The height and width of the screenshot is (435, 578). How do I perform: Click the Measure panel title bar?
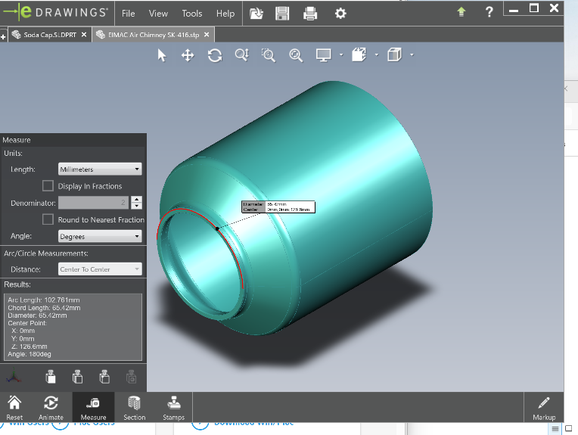pyautogui.click(x=73, y=140)
